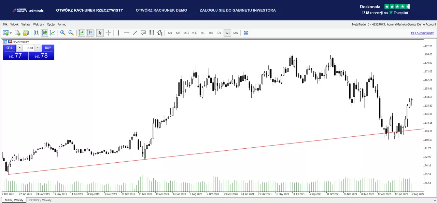The height and width of the screenshot is (203, 437).
Task: Decrease trade volume with down arrow
Action: (19, 48)
